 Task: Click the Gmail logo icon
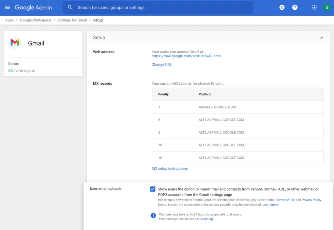pyautogui.click(x=15, y=43)
